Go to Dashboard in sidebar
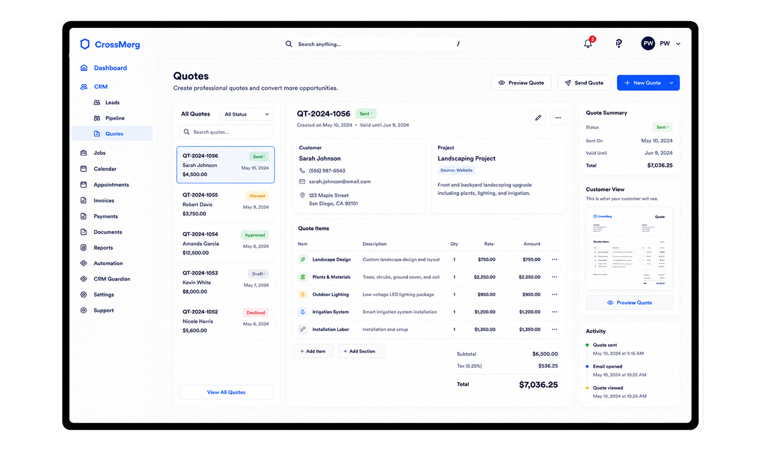The image size is (761, 453). 110,68
